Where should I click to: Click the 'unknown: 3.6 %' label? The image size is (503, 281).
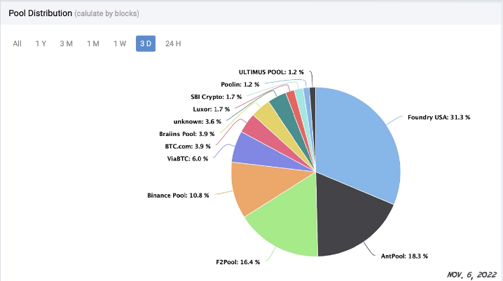click(198, 122)
